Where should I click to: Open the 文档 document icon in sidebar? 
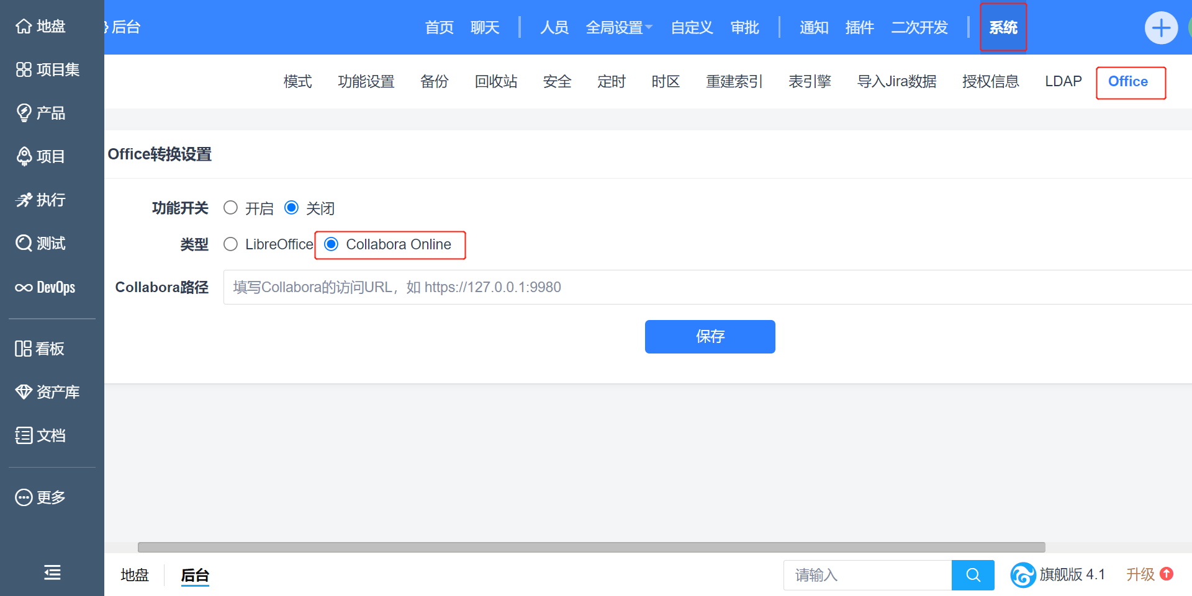tap(24, 435)
